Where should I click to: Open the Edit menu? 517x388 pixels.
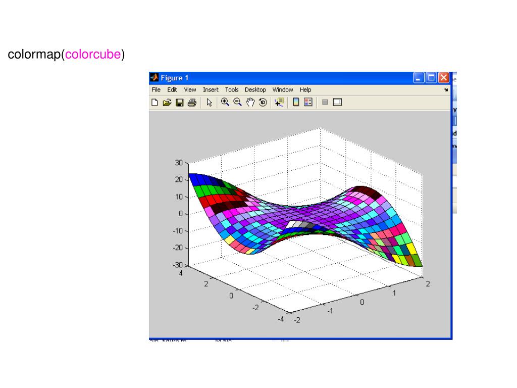[172, 90]
